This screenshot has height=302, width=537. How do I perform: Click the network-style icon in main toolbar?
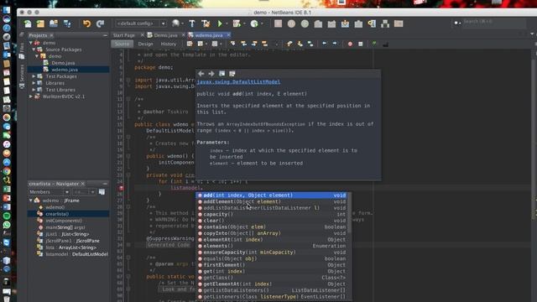click(x=385, y=23)
